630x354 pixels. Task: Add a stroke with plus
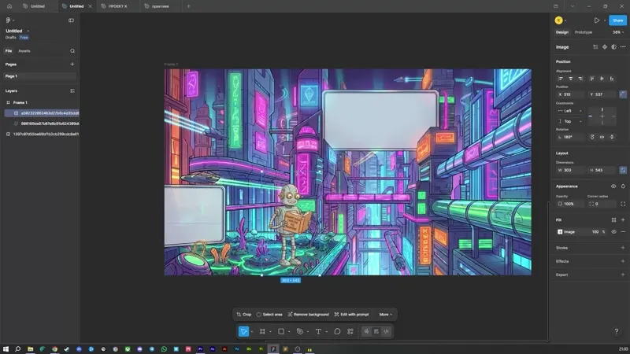click(623, 248)
